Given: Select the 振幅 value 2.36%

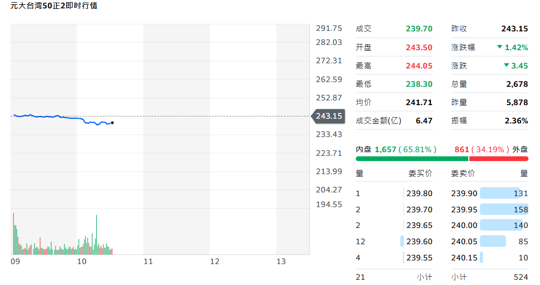Looking at the screenshot, I should click(516, 120).
